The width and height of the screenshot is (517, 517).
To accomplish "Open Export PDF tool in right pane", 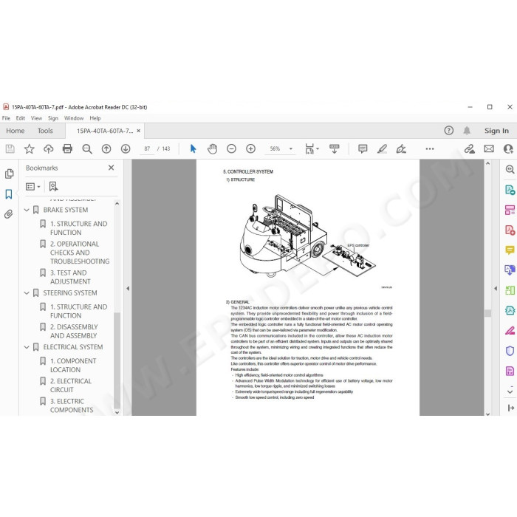I will point(510,190).
